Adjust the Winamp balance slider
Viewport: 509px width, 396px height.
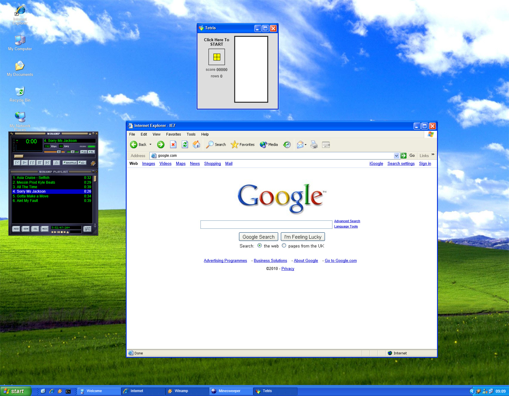tap(72, 152)
